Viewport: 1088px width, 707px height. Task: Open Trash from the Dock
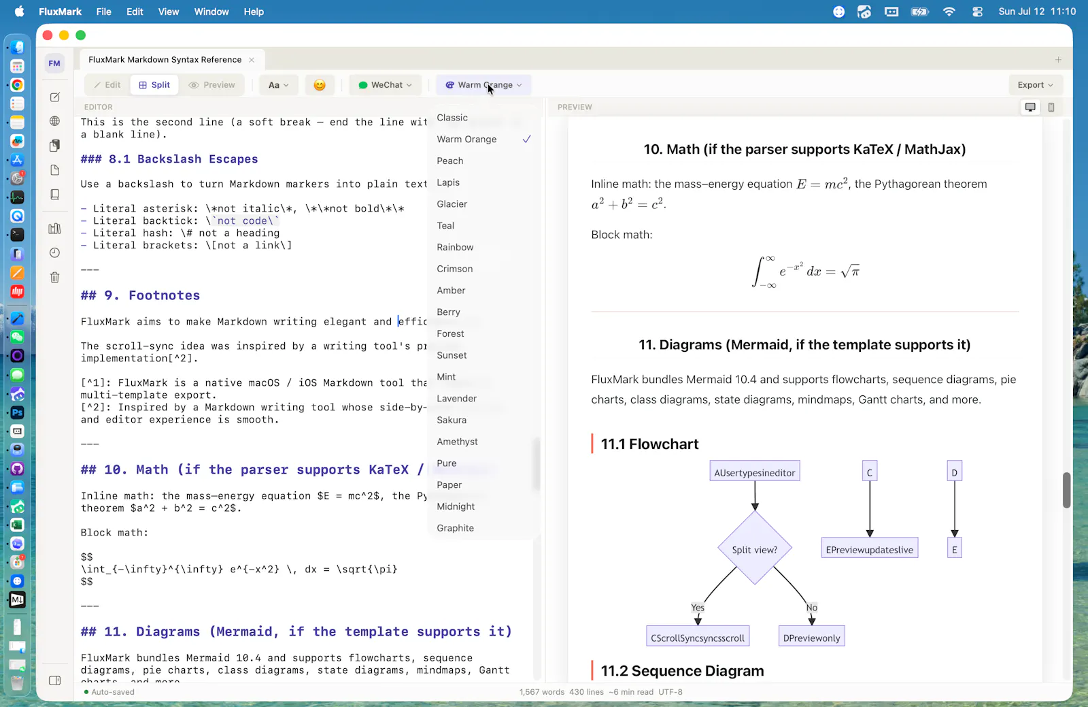click(18, 683)
